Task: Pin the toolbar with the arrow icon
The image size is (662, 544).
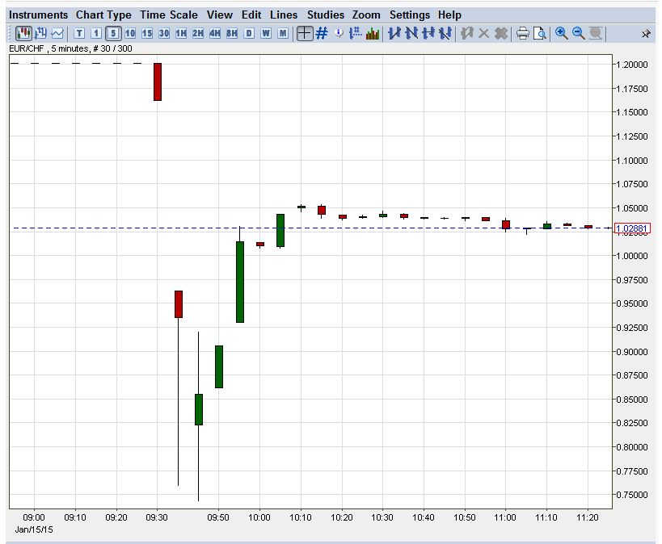Action: click(x=647, y=33)
